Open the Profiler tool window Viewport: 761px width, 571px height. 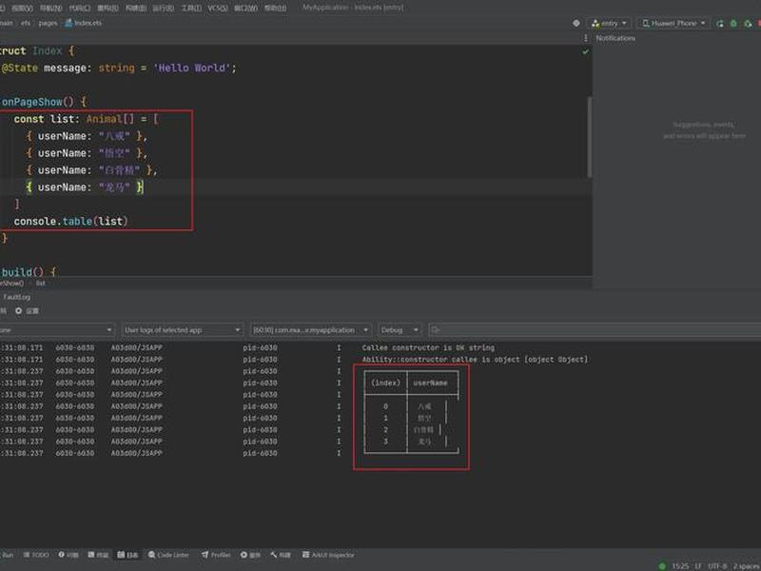(x=216, y=555)
